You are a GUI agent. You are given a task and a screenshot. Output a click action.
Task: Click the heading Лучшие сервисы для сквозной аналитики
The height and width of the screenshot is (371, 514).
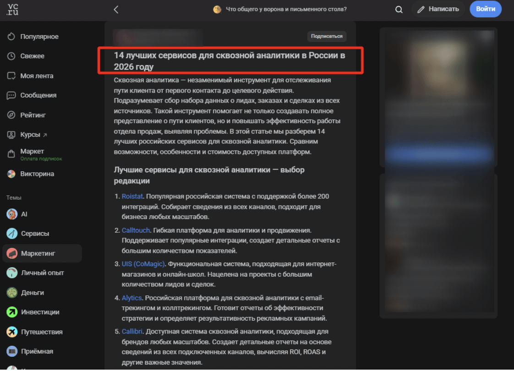pyautogui.click(x=209, y=175)
